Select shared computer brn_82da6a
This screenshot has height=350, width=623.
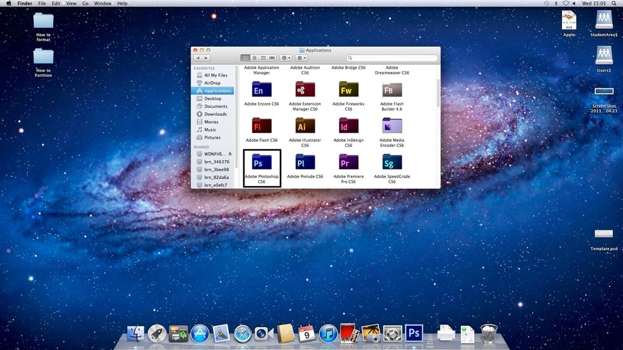[212, 177]
